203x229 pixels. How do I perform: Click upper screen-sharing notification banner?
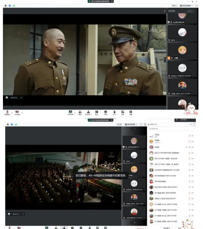tap(101, 1)
